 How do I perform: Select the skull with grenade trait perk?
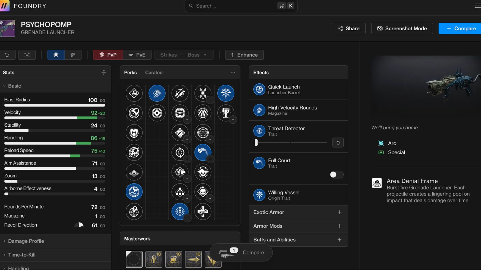203,192
